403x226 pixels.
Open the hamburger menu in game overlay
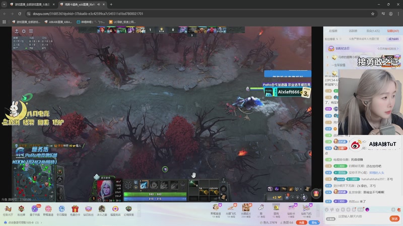click(x=31, y=31)
